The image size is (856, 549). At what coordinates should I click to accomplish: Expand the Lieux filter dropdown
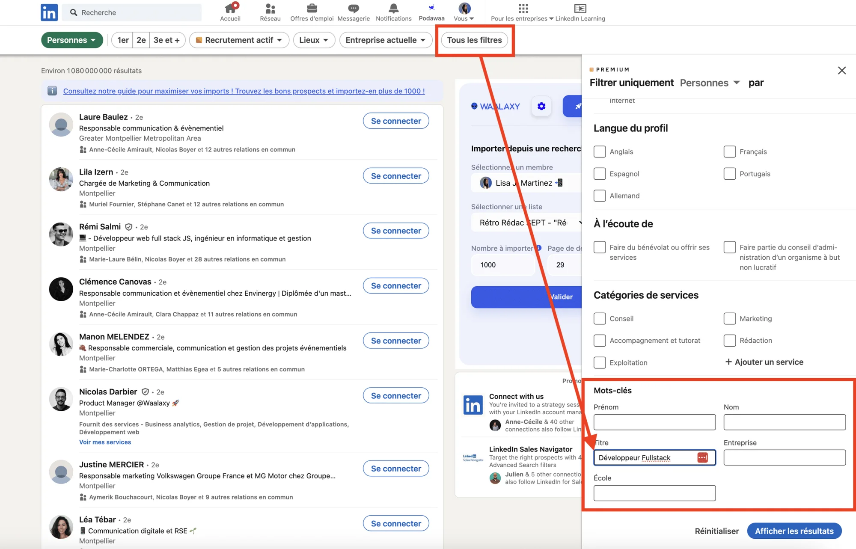[x=314, y=40]
